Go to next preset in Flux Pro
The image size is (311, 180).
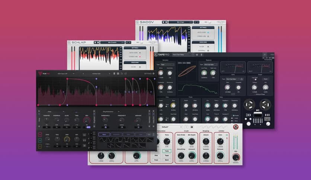point(109,74)
